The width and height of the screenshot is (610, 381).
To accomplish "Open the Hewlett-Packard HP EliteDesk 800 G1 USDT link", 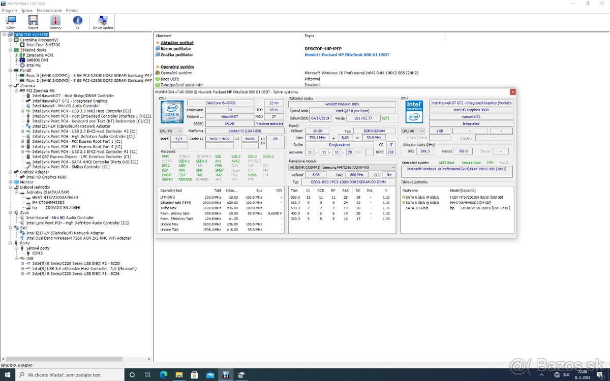I will (x=347, y=54).
